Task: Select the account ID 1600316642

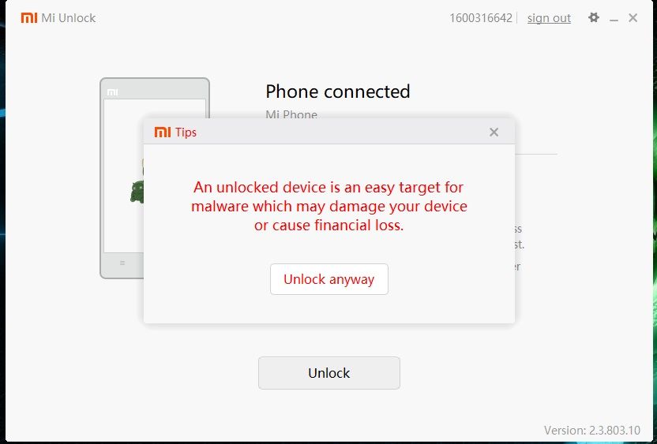Action: click(481, 18)
